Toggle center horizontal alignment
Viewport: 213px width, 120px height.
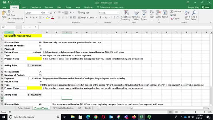63,18
